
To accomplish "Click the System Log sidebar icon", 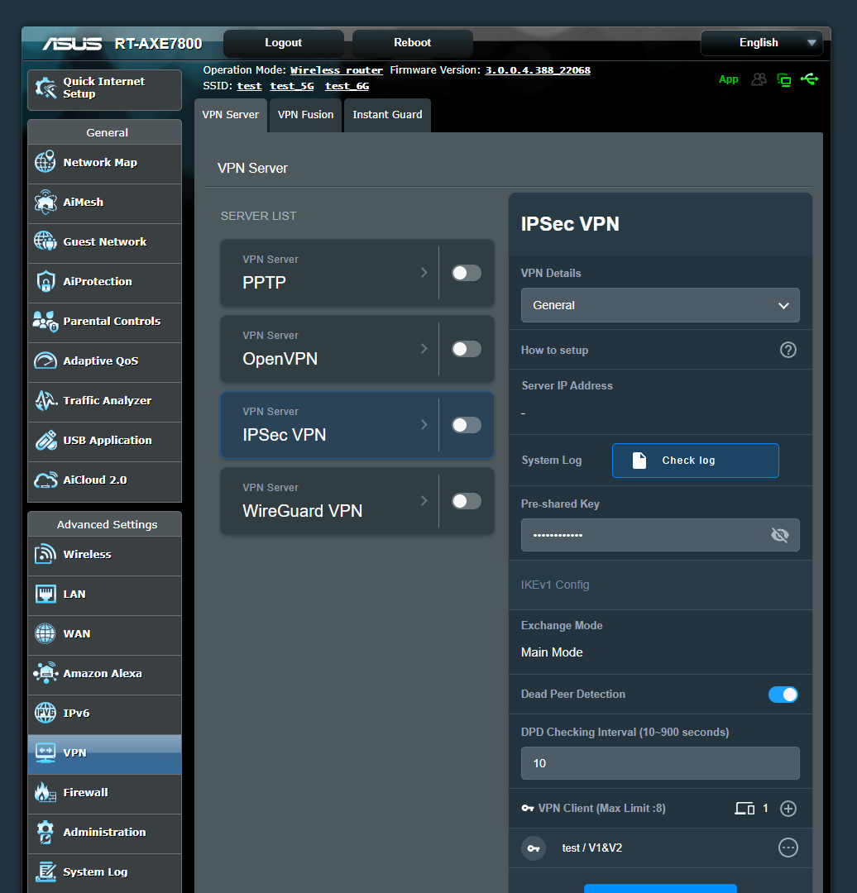I will (x=45, y=872).
